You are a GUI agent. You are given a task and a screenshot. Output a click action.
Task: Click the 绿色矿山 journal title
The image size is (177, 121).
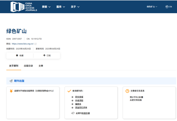point(16,31)
